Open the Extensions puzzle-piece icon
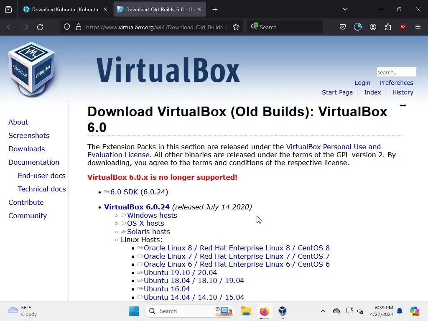Viewport: 428px width, 321px height. [x=388, y=27]
